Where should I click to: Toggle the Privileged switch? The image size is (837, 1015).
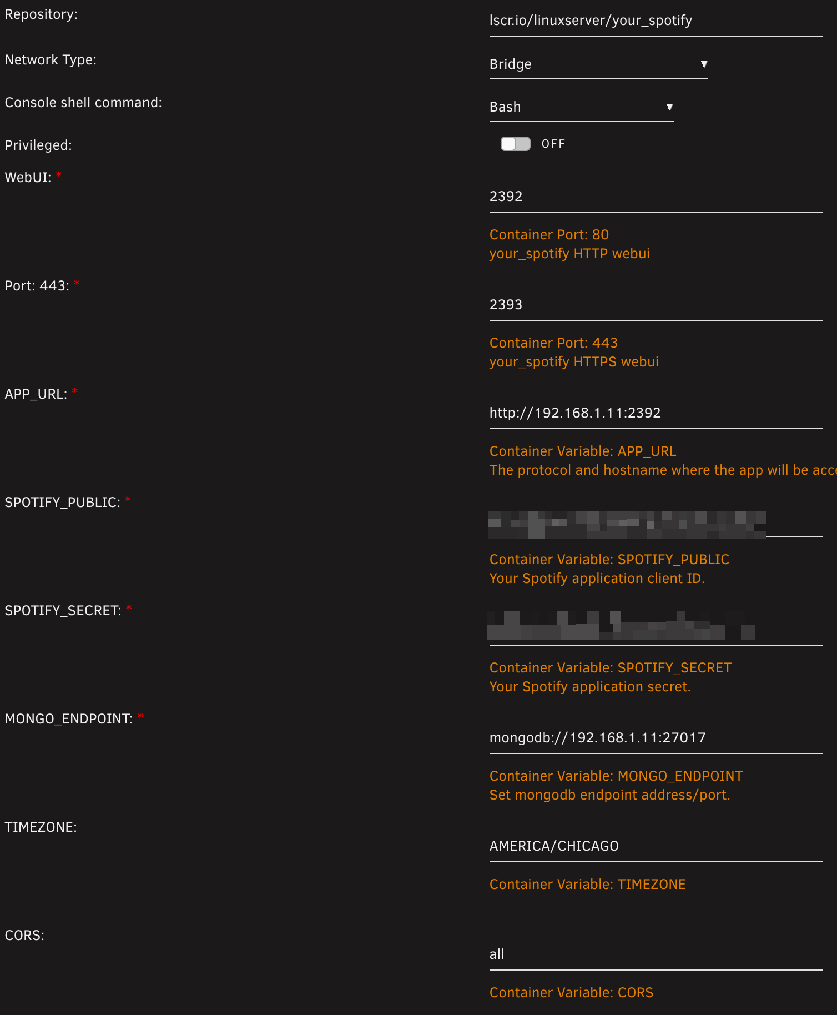[515, 144]
